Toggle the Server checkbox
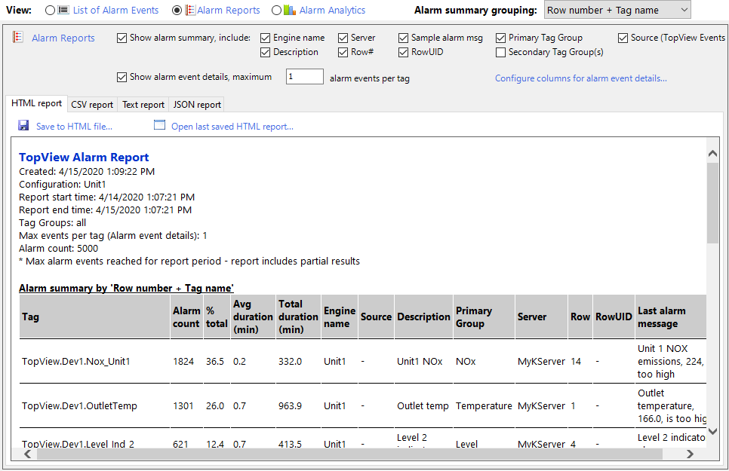Viewport: 729px width, 471px height. pyautogui.click(x=343, y=38)
